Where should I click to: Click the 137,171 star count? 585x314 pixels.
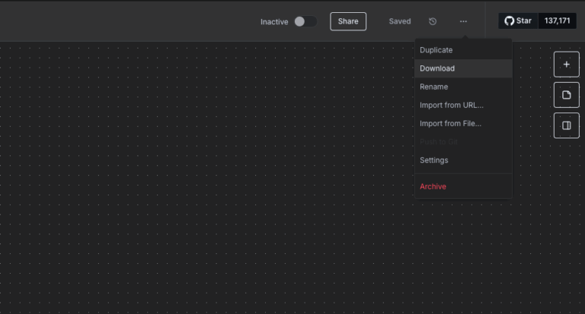558,21
